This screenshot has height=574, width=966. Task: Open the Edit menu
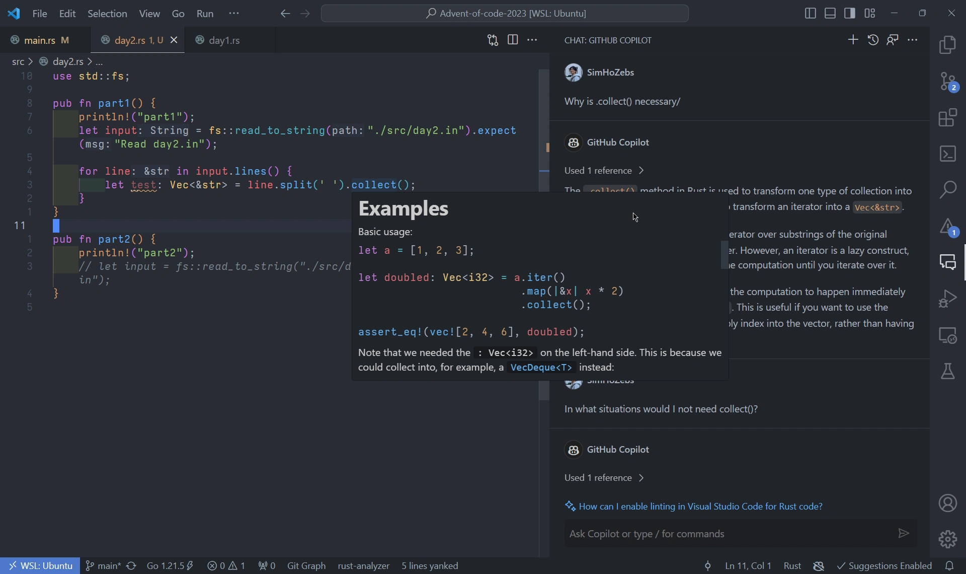[x=67, y=14]
